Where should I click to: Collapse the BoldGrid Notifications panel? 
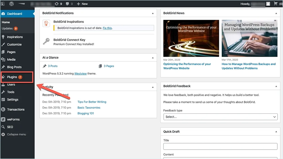point(153,13)
